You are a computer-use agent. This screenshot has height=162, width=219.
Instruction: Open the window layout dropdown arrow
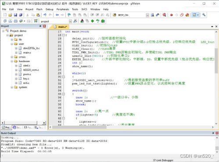[x=198, y=15]
